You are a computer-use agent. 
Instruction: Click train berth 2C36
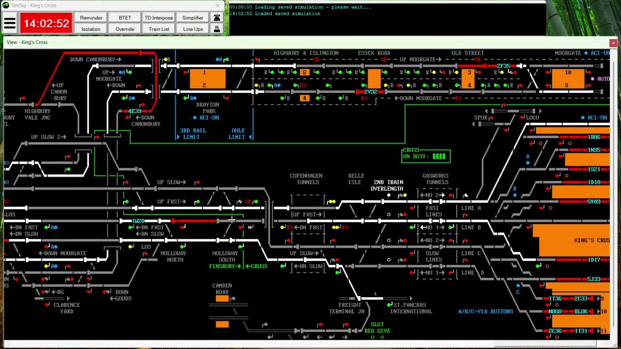[x=556, y=331]
